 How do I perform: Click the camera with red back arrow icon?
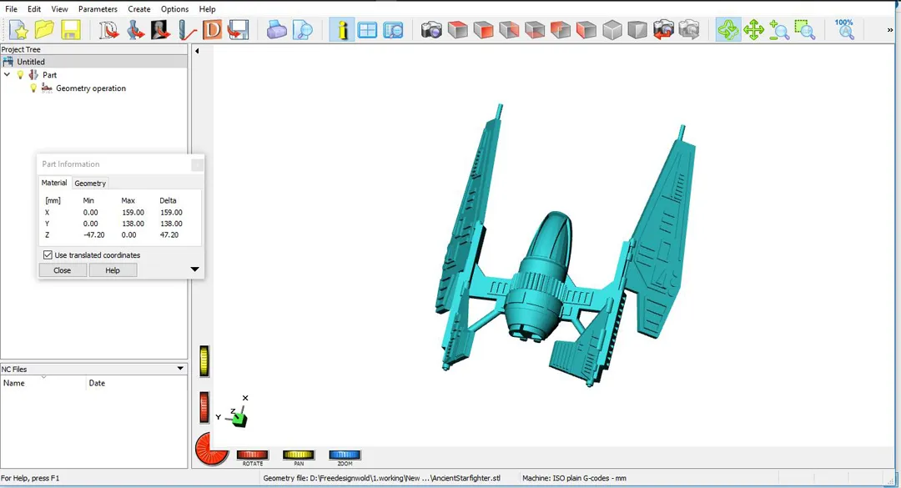pos(663,30)
